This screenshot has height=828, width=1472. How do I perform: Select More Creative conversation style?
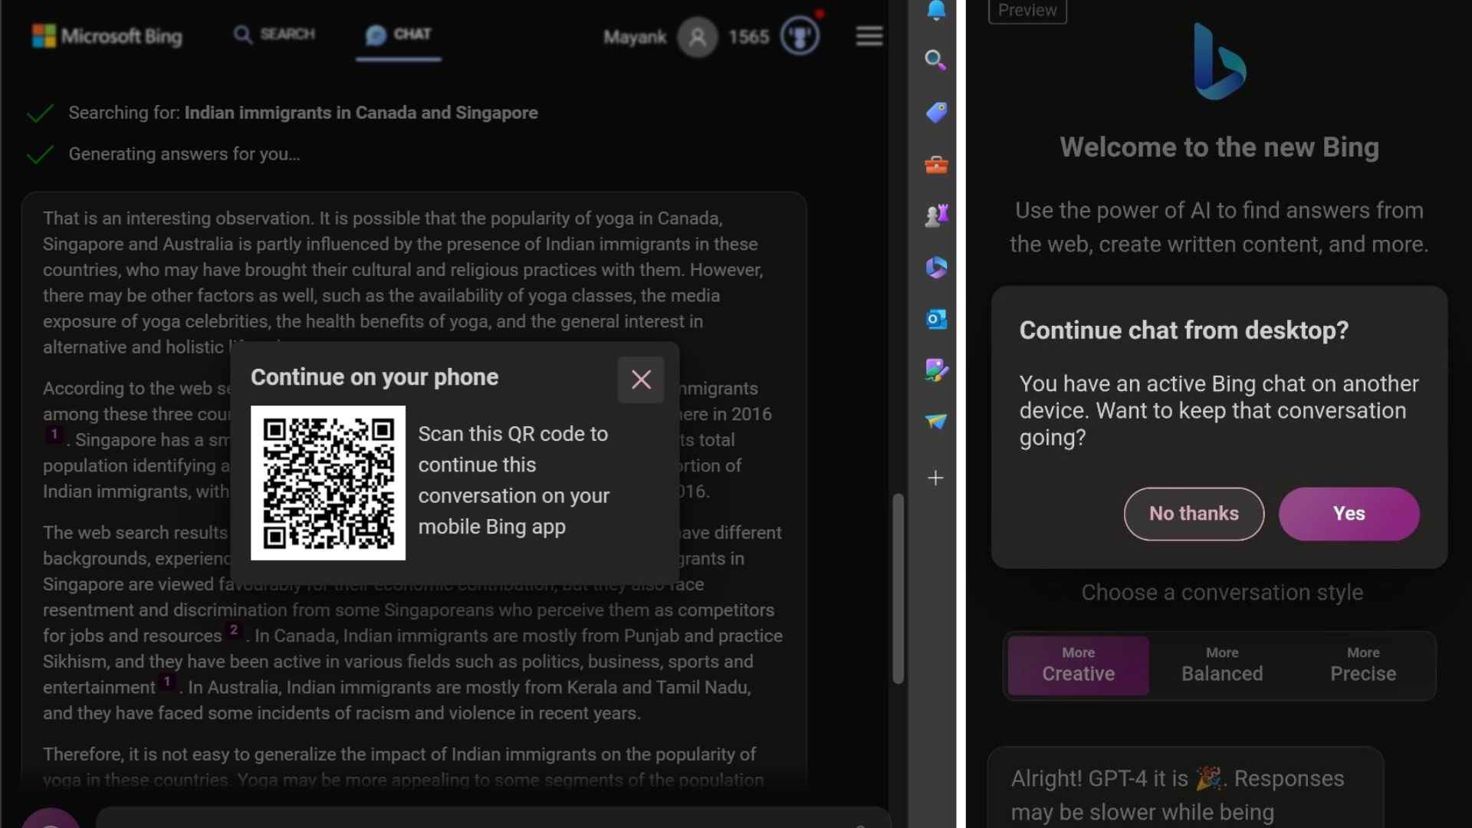[1078, 664]
